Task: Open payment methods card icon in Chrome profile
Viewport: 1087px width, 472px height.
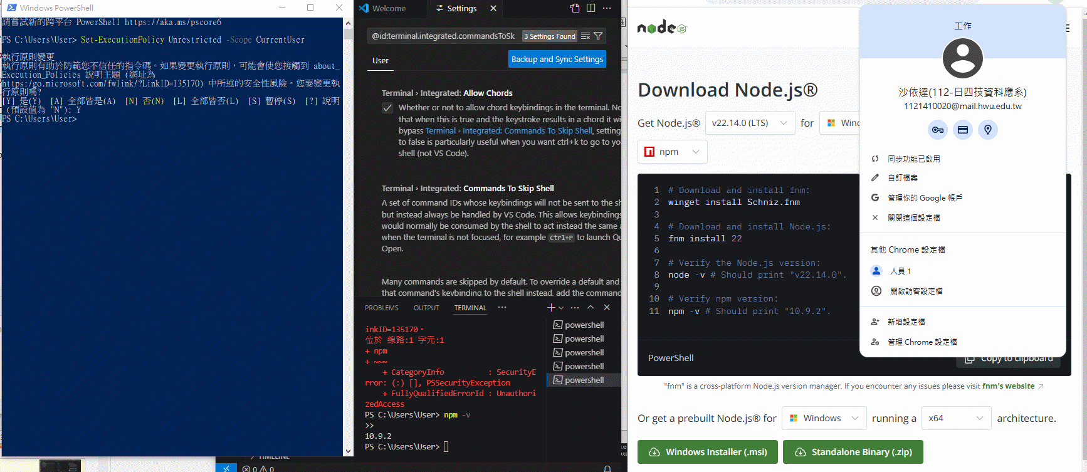Action: pos(962,130)
